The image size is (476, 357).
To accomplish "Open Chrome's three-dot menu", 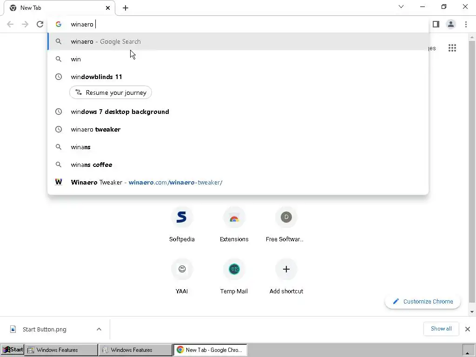I will tap(466, 24).
